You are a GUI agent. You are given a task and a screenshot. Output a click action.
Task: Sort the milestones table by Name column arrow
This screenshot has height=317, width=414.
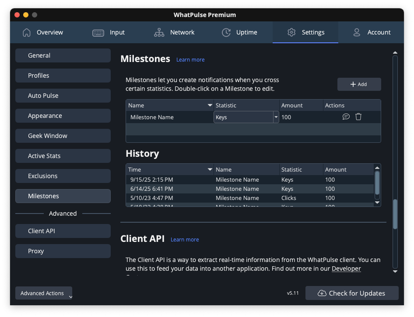click(210, 106)
